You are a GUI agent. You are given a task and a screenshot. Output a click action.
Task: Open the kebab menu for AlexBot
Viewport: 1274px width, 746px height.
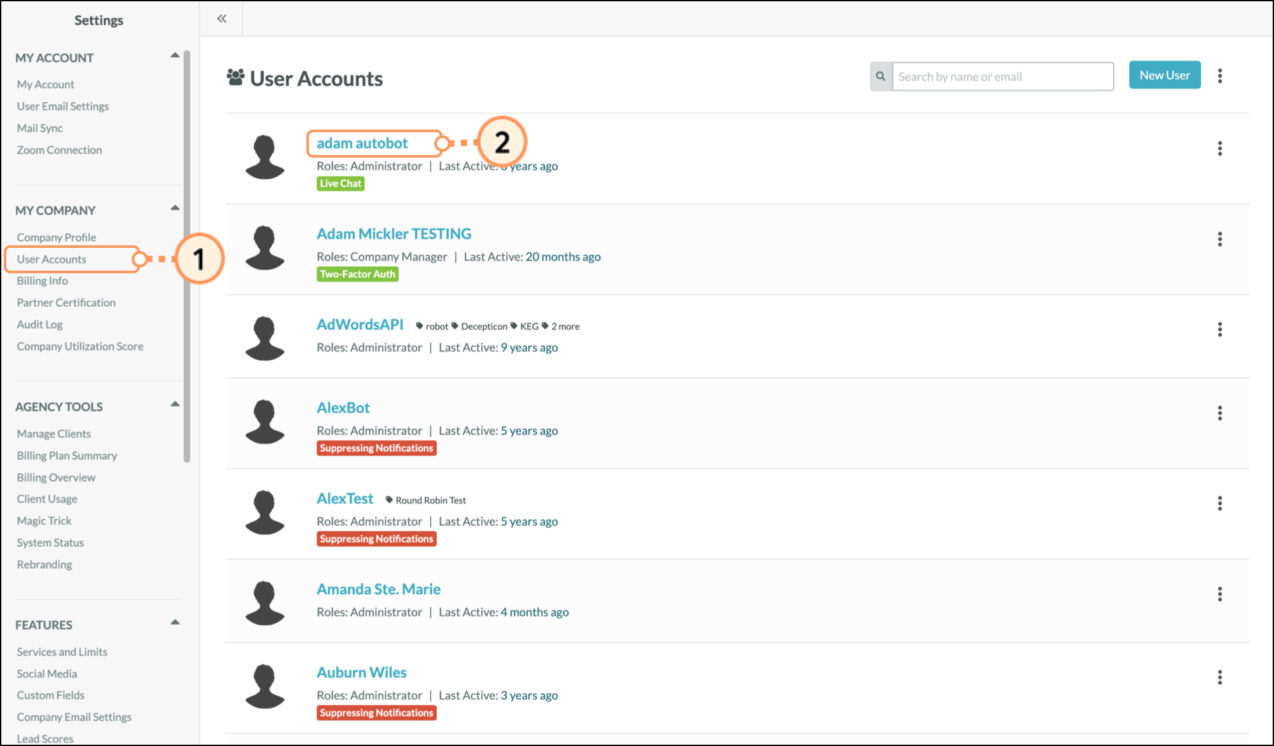coord(1219,413)
